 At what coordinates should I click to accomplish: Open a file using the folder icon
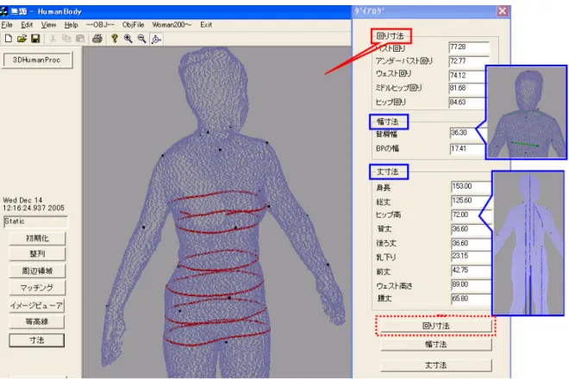[x=22, y=39]
